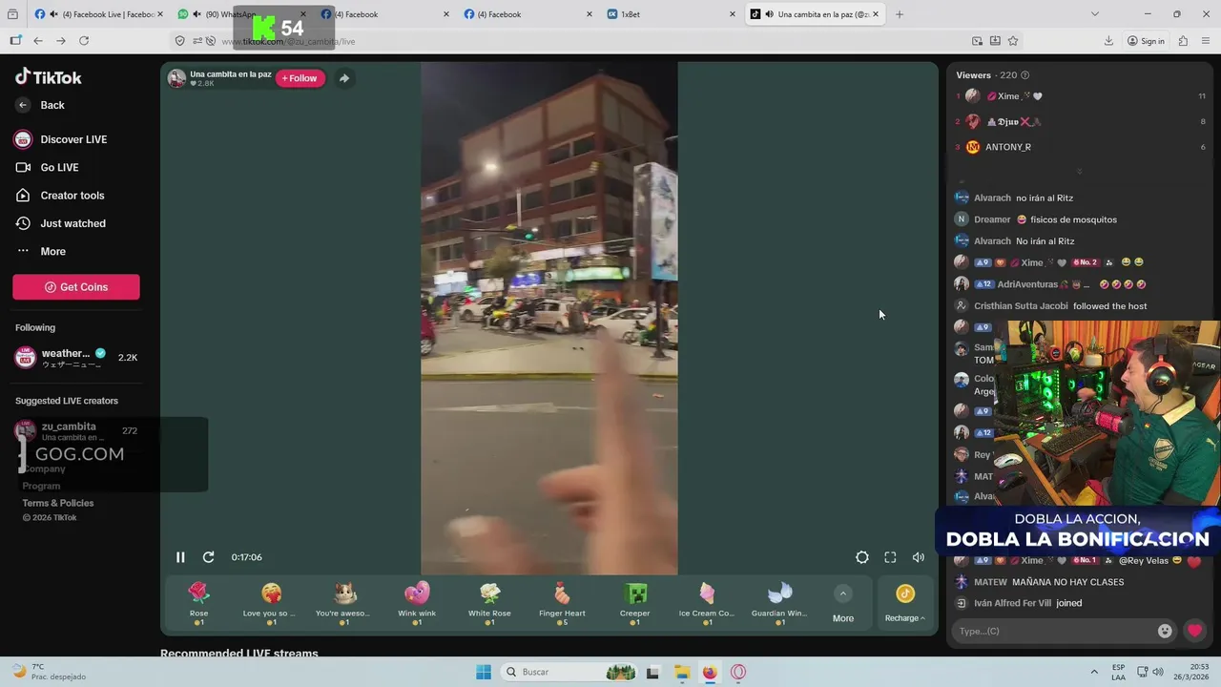Send the Love you so gift
1221x687 pixels.
[271, 603]
